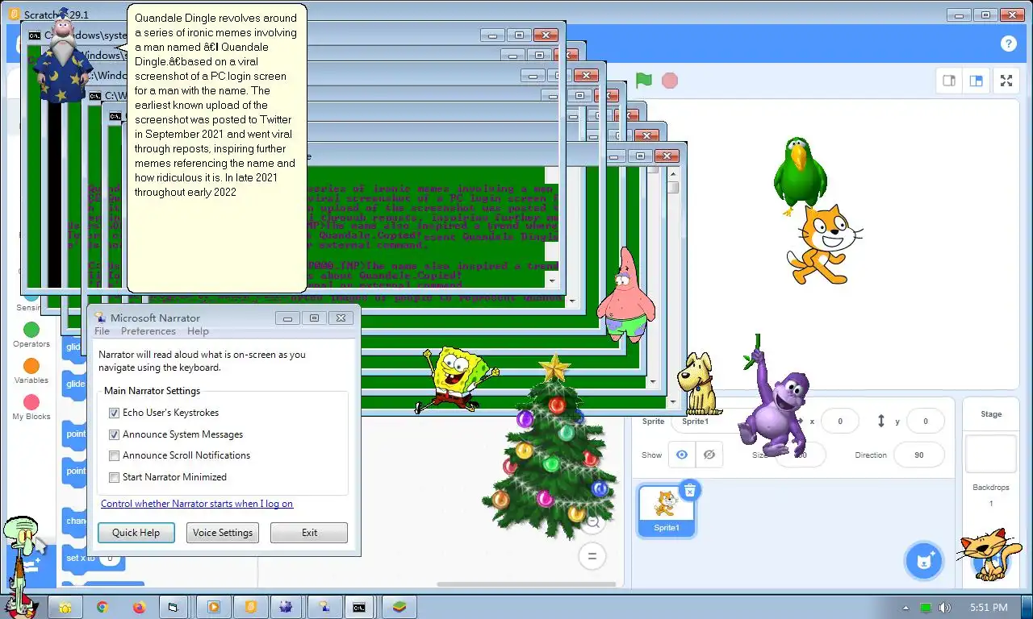Select the Sprite1 thumbnail in sprite list

click(x=666, y=510)
